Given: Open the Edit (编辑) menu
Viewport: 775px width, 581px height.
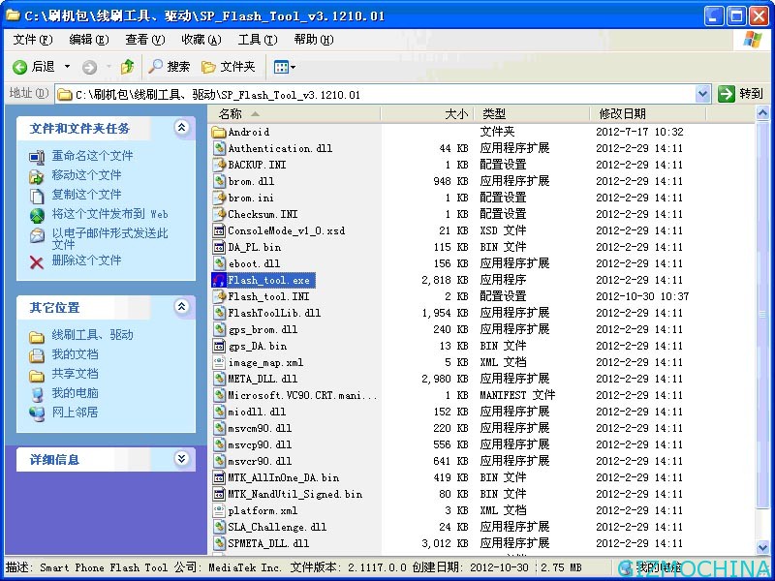Looking at the screenshot, I should point(89,40).
